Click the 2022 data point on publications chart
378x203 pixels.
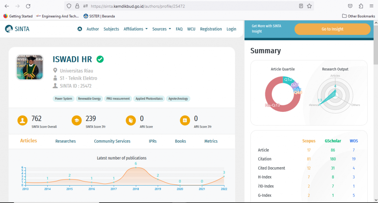click(x=224, y=176)
